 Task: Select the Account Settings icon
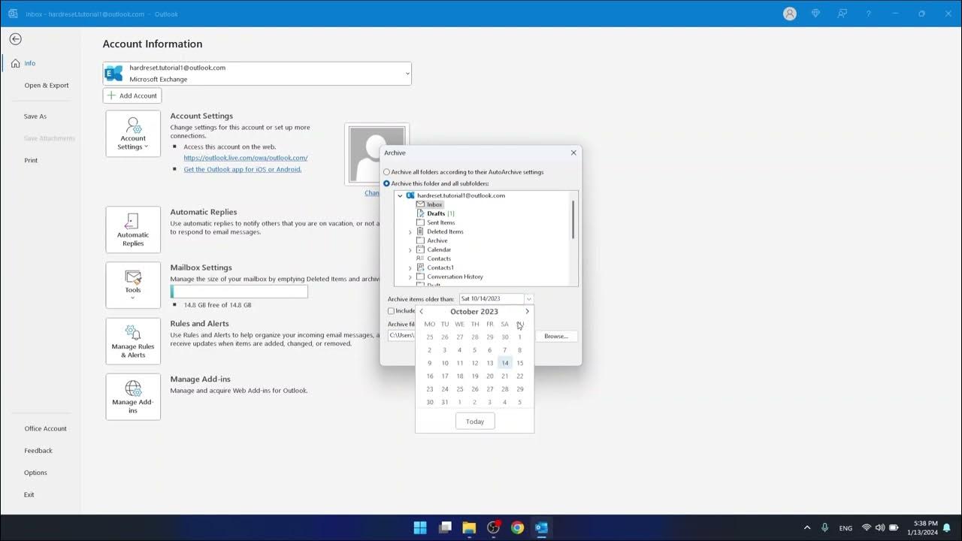133,133
